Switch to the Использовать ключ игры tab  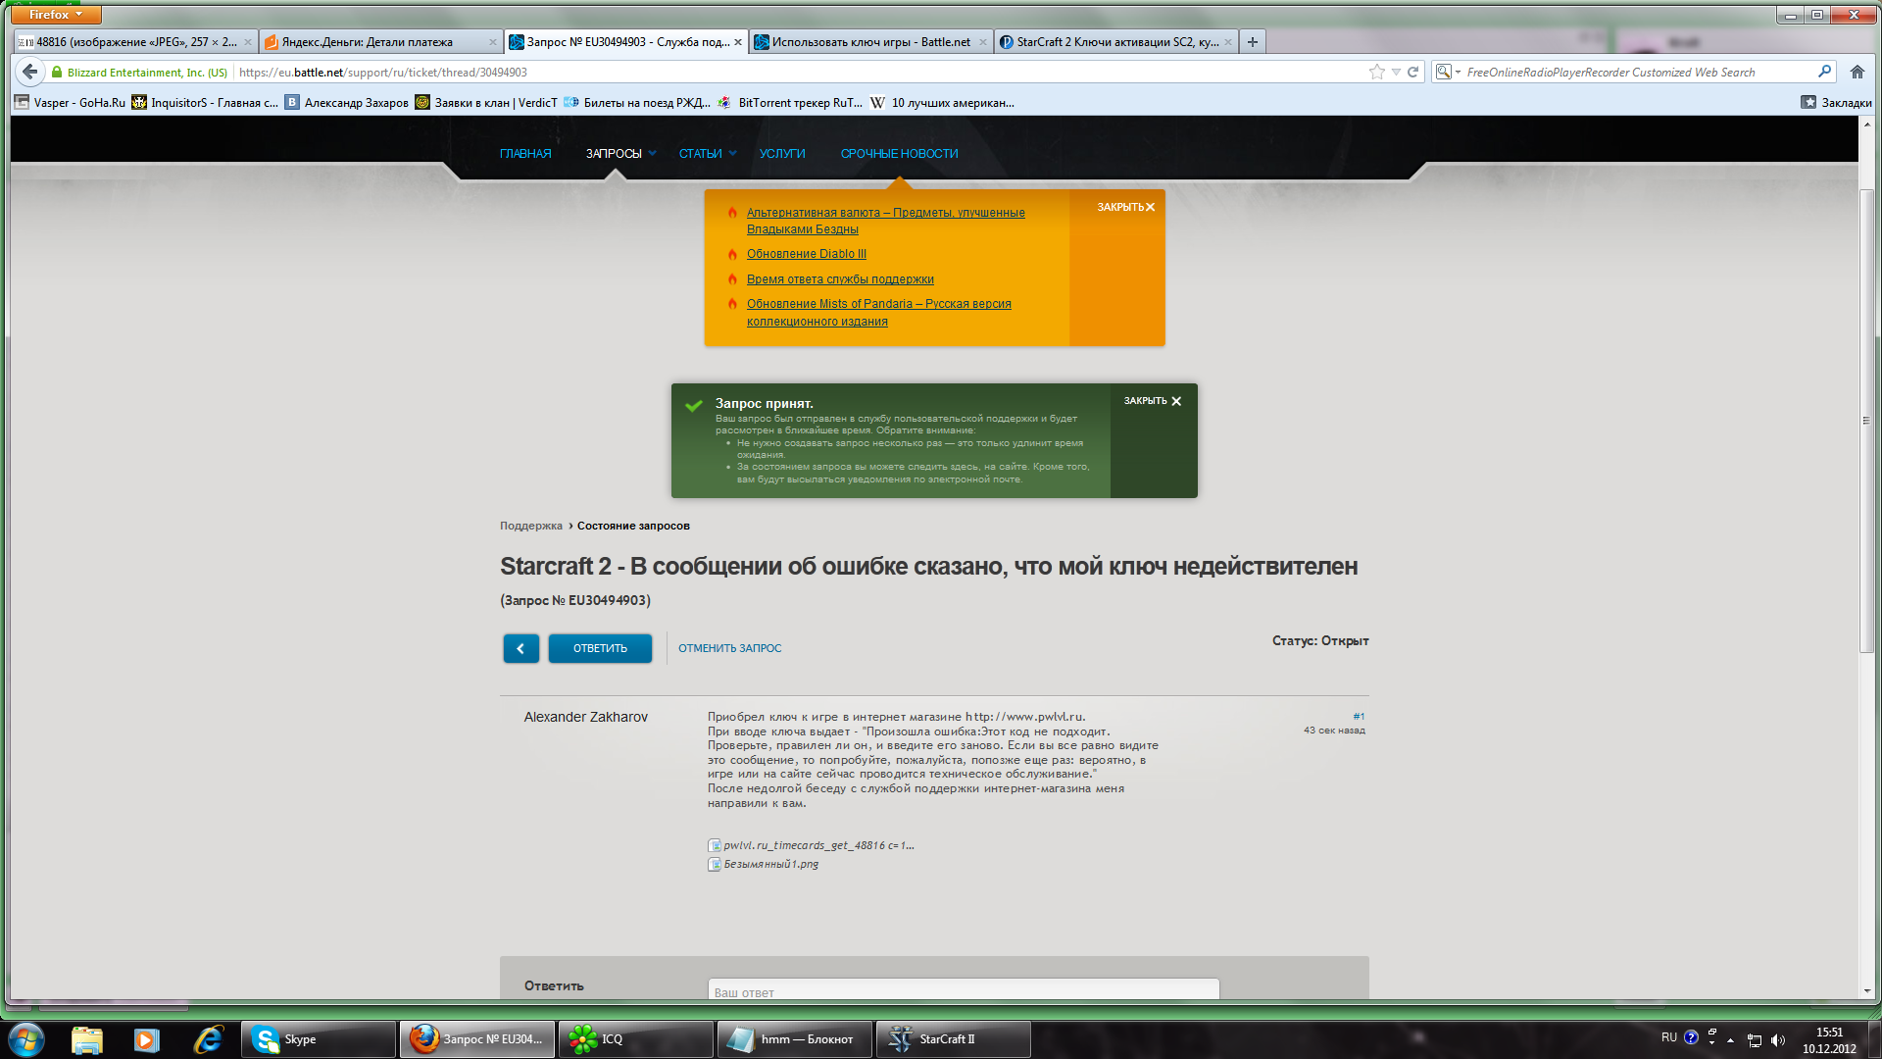click(870, 42)
